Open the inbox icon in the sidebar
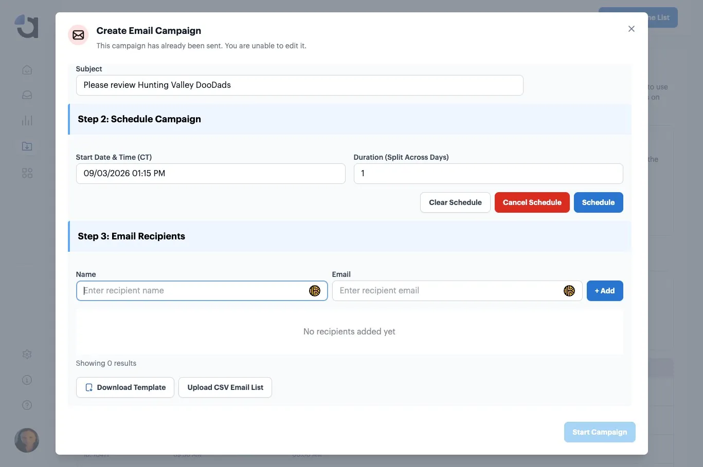 point(27,95)
